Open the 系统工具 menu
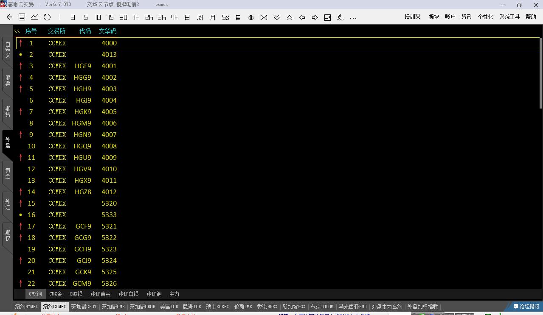Image resolution: width=543 pixels, height=315 pixels. [509, 17]
